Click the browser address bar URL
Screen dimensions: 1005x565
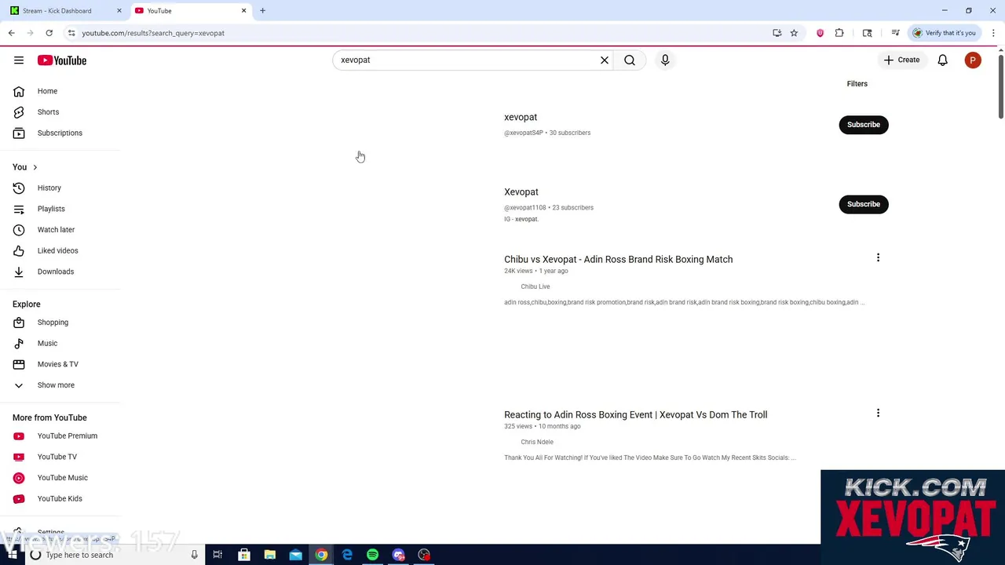pos(153,33)
